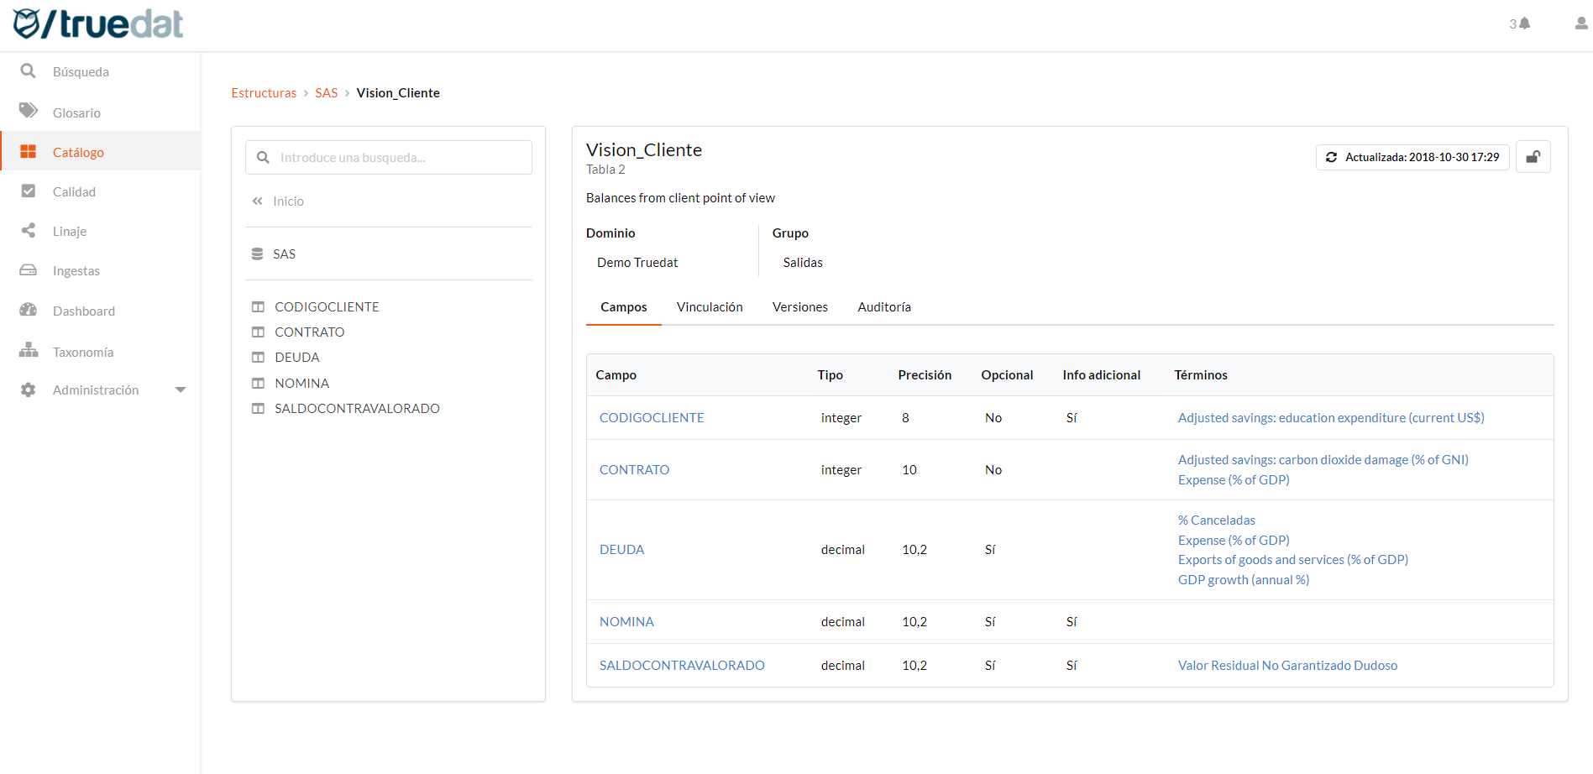This screenshot has width=1593, height=774.
Task: Navigate back via the Estructuras breadcrumb
Action: click(x=264, y=92)
